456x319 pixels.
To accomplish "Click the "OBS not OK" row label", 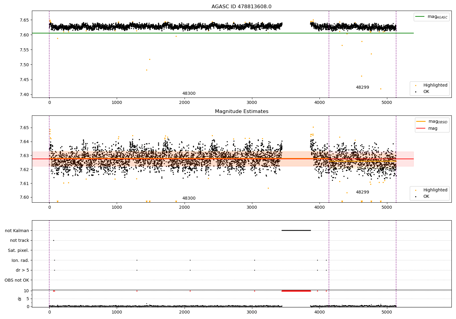I will pyautogui.click(x=17, y=280).
